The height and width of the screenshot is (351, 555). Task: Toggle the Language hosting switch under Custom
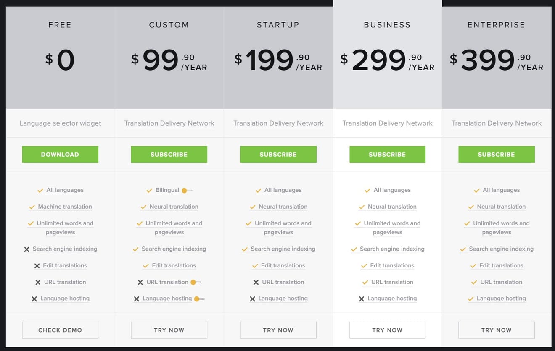[199, 299]
